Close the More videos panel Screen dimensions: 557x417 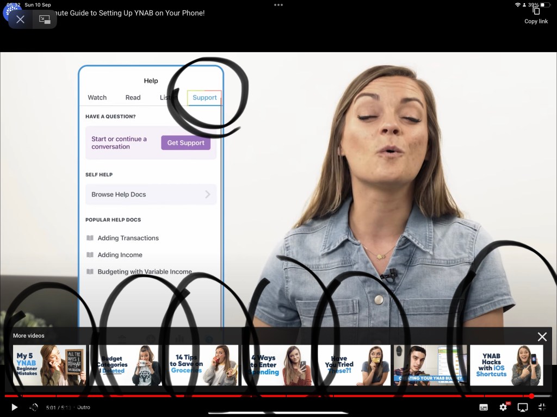(542, 337)
